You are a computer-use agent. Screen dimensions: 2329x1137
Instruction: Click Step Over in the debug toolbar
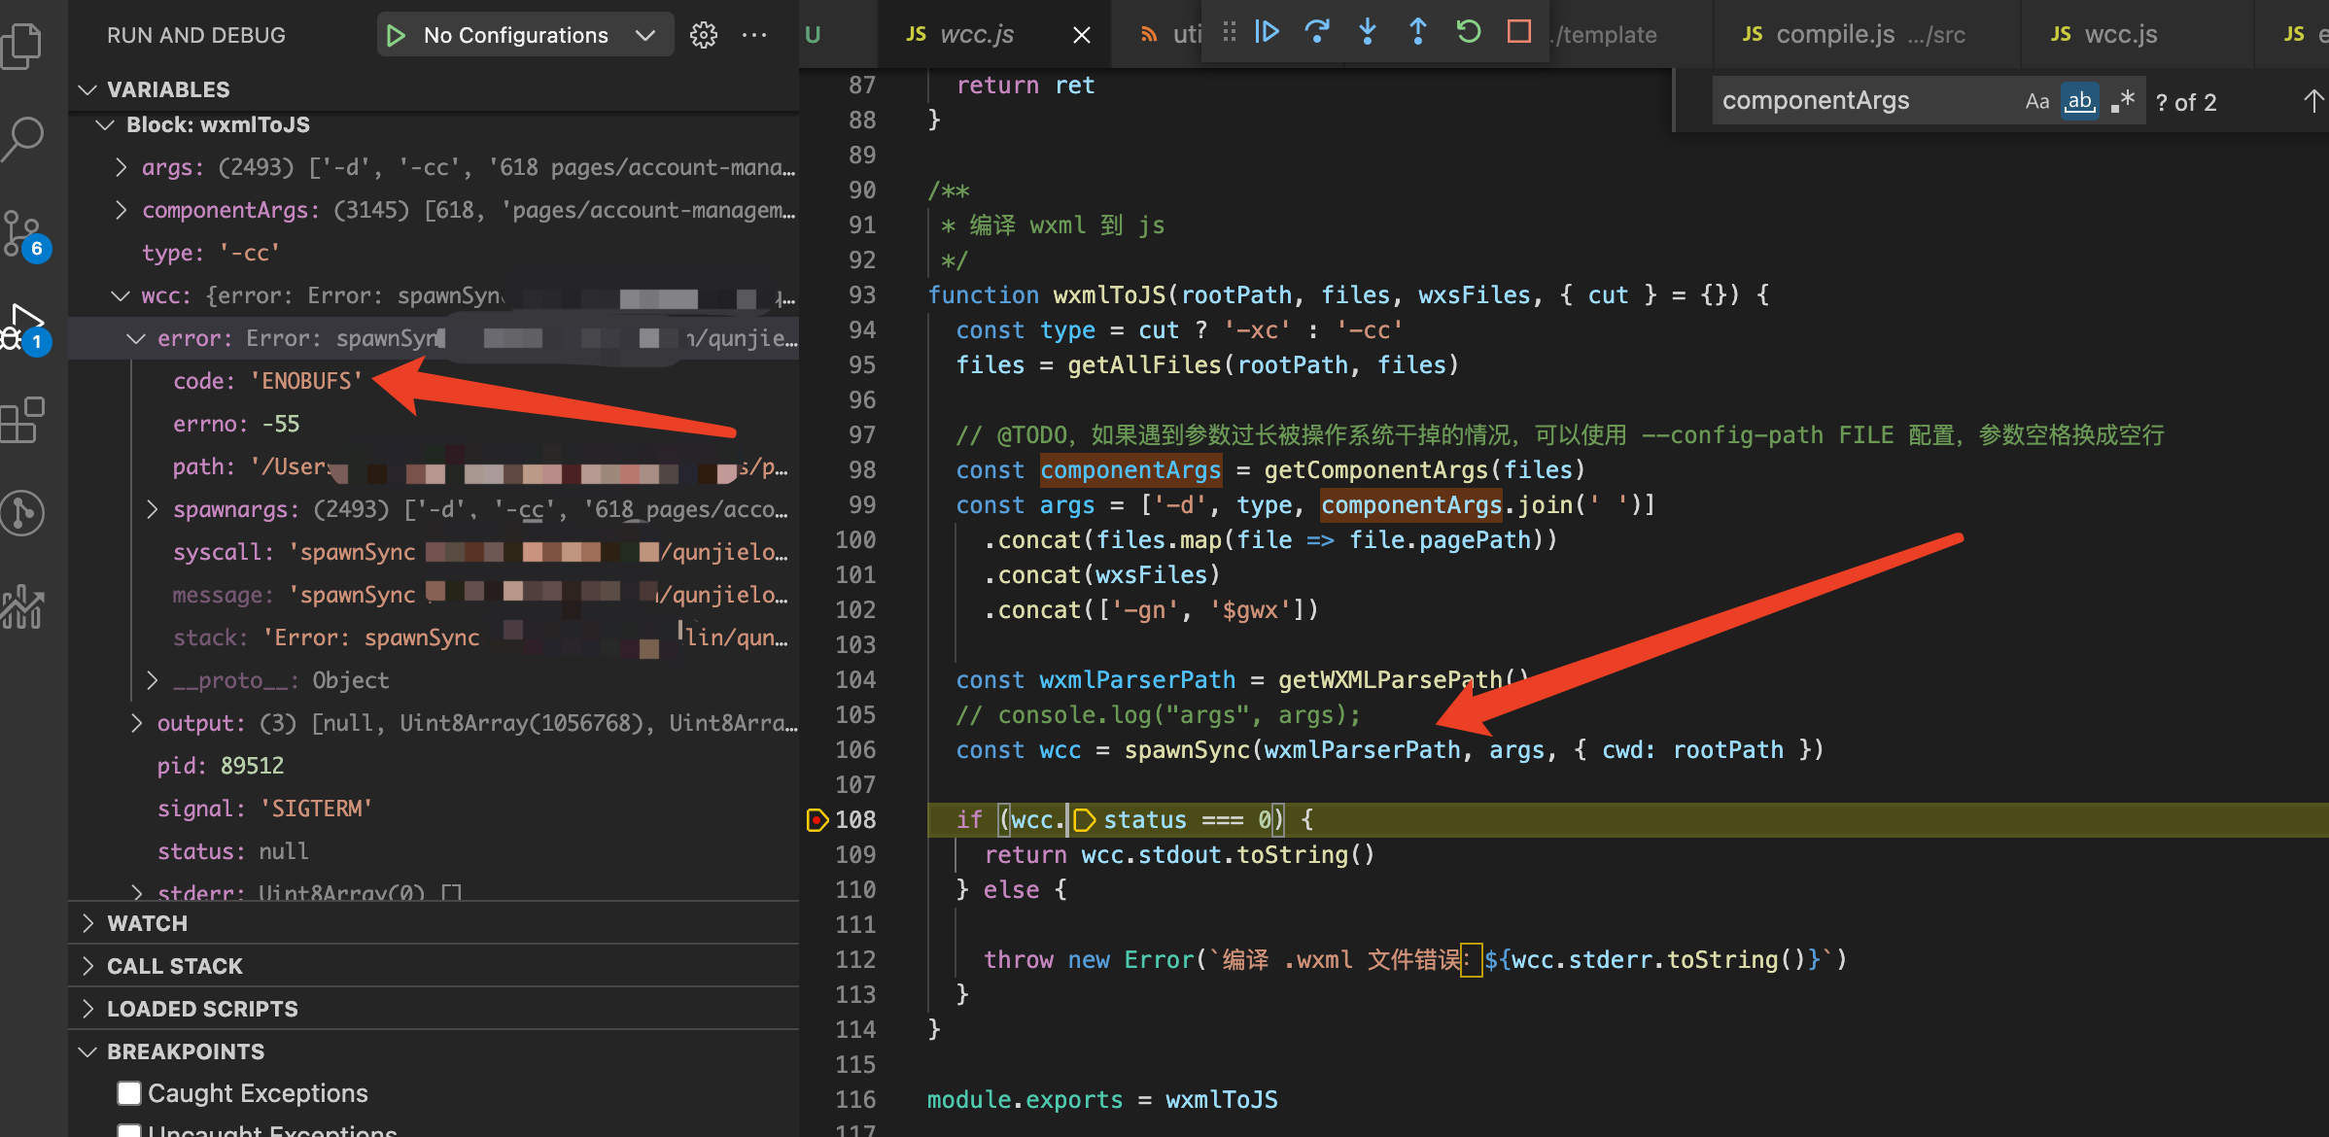(x=1317, y=32)
